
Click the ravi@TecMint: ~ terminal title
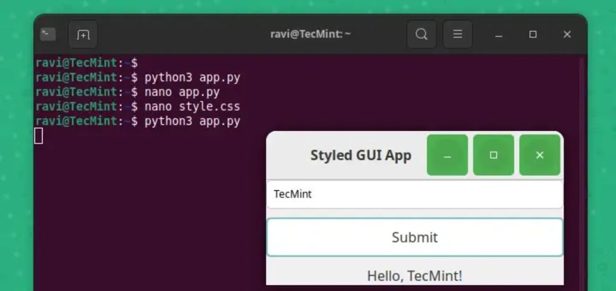[310, 34]
